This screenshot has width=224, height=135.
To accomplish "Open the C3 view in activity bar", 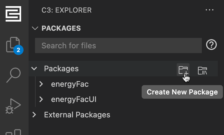I will tap(13, 14).
